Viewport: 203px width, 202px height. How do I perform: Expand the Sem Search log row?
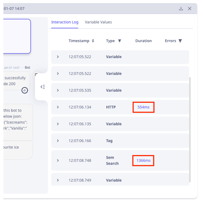click(58, 160)
